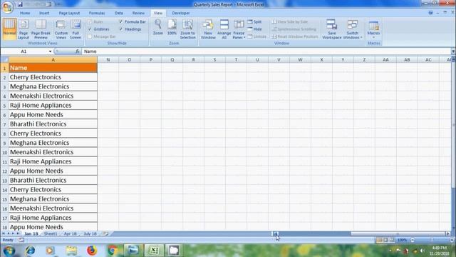Select cell Bharathi Electronics in row 7

point(53,124)
